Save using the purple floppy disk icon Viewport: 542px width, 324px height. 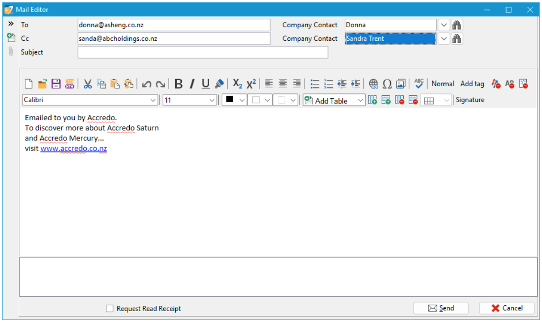point(56,84)
